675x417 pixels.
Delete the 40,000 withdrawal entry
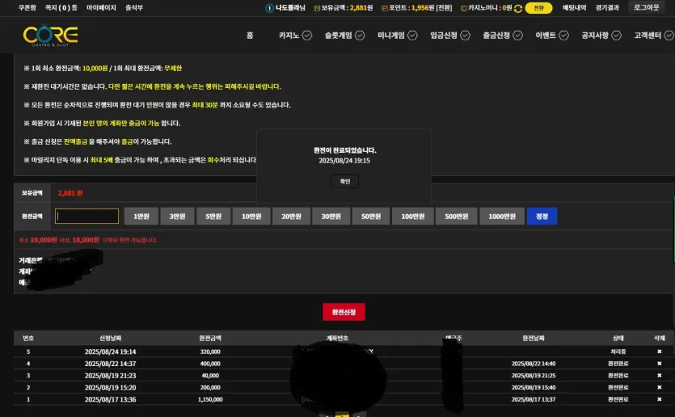tap(659, 376)
